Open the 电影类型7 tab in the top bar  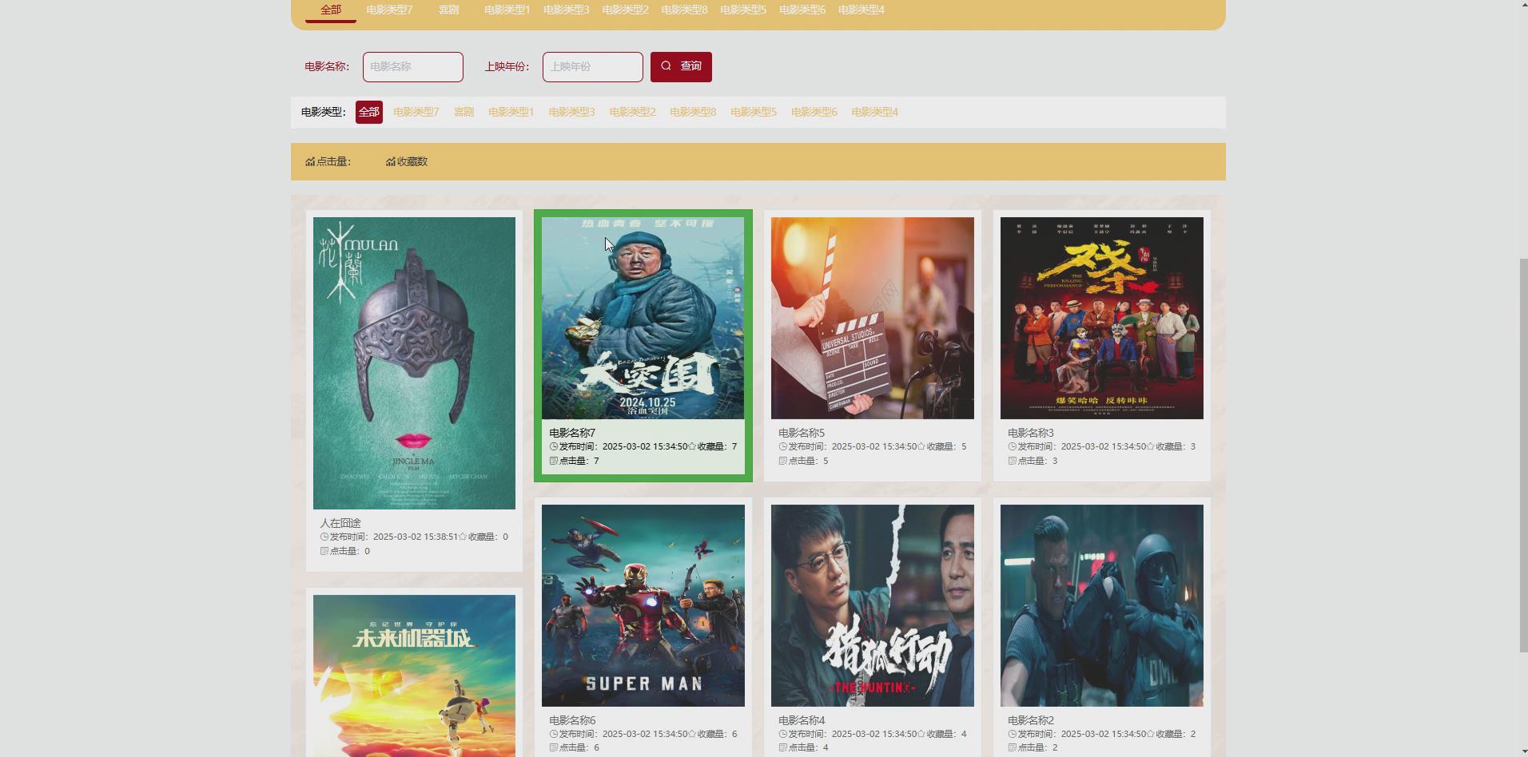(x=389, y=10)
